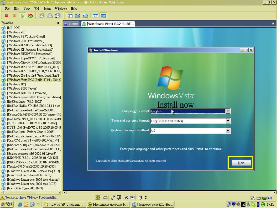Click the sound speaker icon in VMware status bar
277x208 pixels.
pyautogui.click(x=270, y=198)
